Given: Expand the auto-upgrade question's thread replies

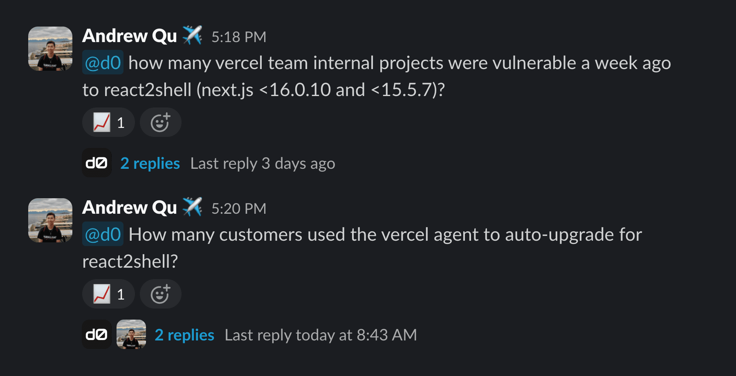Looking at the screenshot, I should pyautogui.click(x=184, y=334).
